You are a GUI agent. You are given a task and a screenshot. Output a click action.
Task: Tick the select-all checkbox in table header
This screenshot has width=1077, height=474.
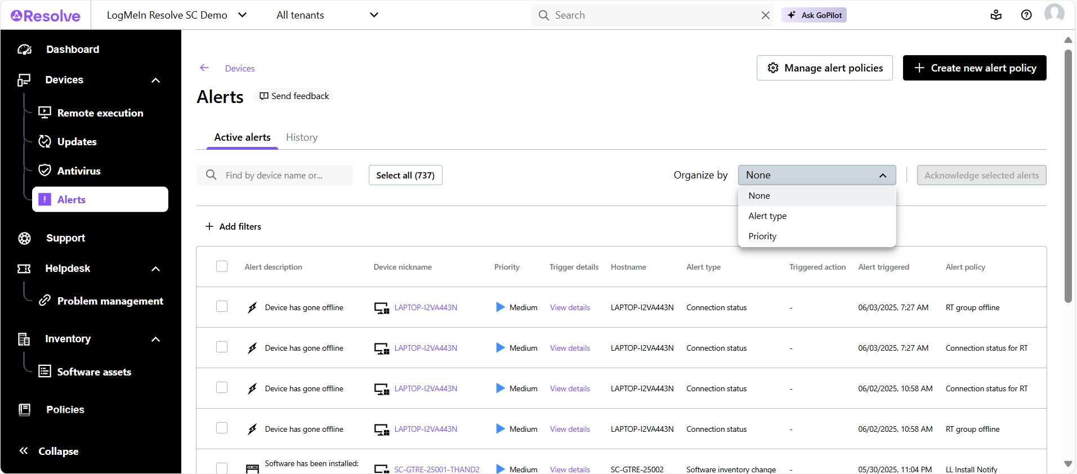click(222, 266)
